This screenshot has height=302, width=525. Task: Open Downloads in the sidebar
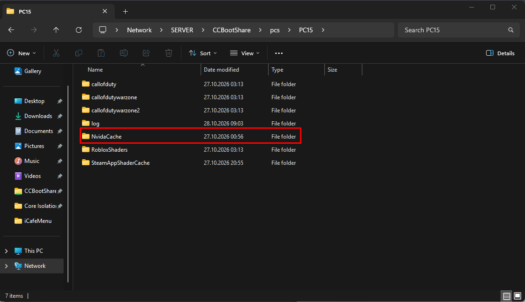point(32,116)
